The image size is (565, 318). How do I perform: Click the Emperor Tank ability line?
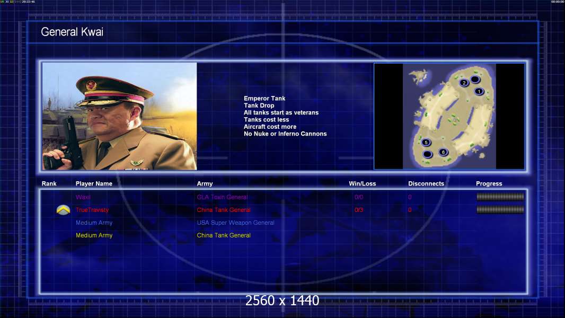(x=264, y=99)
